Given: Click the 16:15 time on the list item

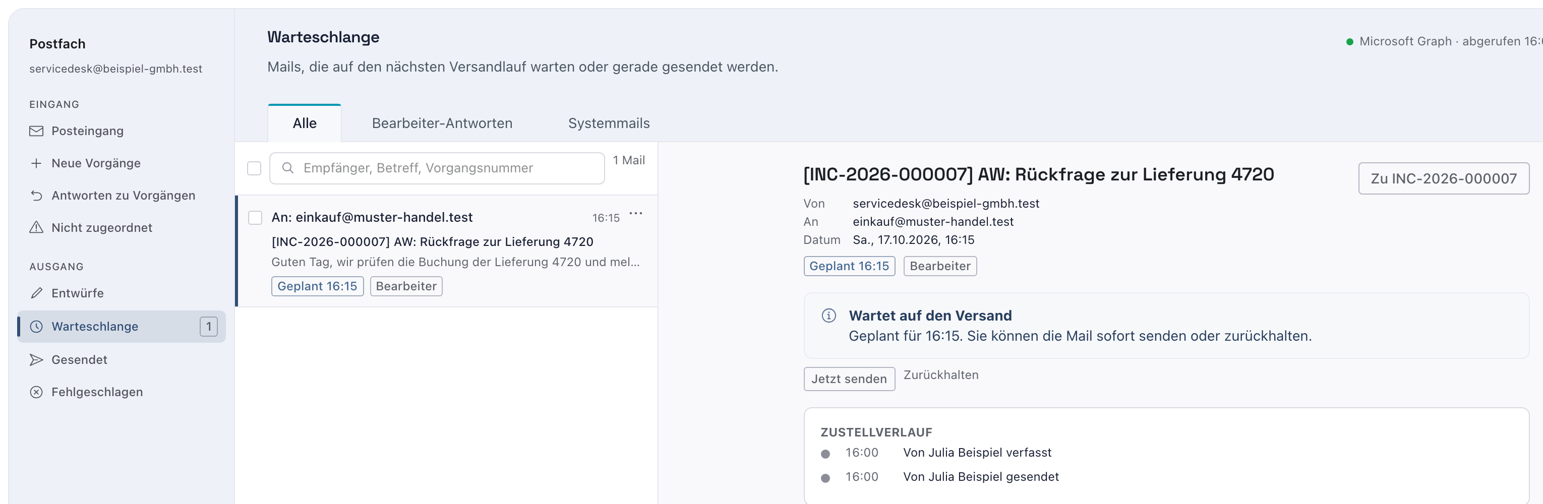Looking at the screenshot, I should 606,218.
